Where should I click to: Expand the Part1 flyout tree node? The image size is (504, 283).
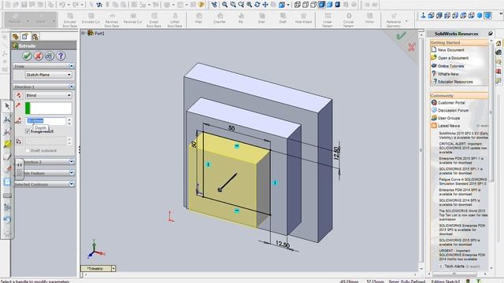click(x=83, y=33)
